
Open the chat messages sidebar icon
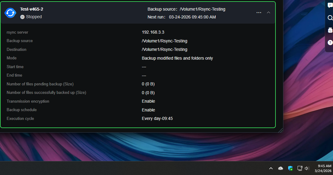[330, 5]
